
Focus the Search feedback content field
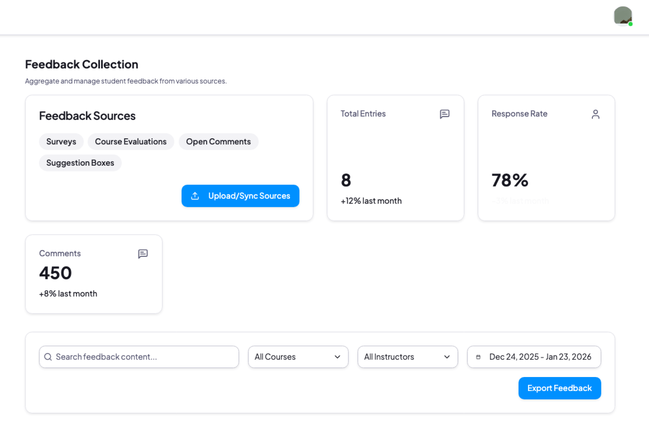click(145, 357)
